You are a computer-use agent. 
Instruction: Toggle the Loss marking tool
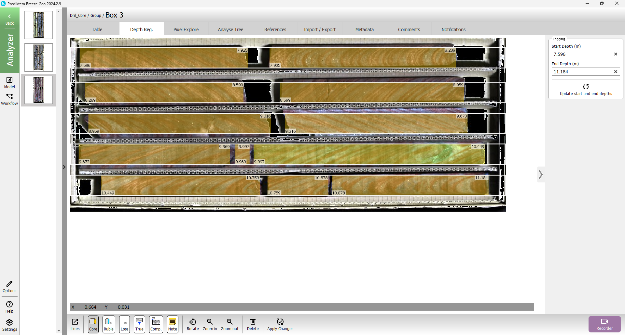(x=124, y=324)
